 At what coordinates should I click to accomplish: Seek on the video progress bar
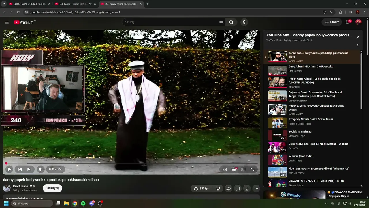[131, 164]
